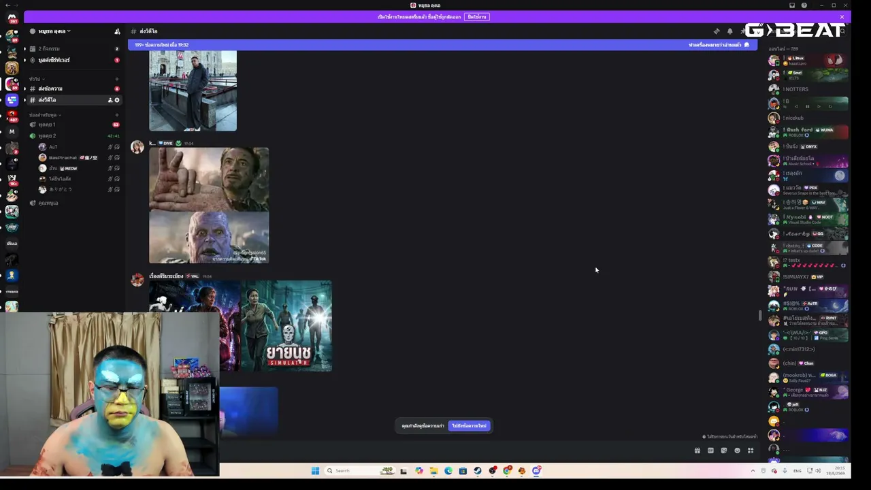
Task: Open the apps icon in the message bar
Action: click(751, 451)
